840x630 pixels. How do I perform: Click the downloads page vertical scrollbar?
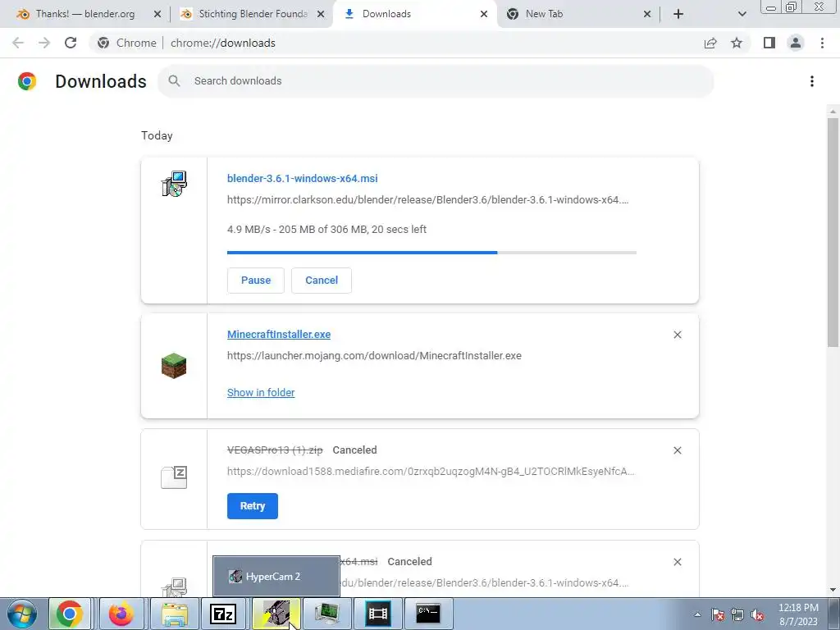pyautogui.click(x=833, y=231)
